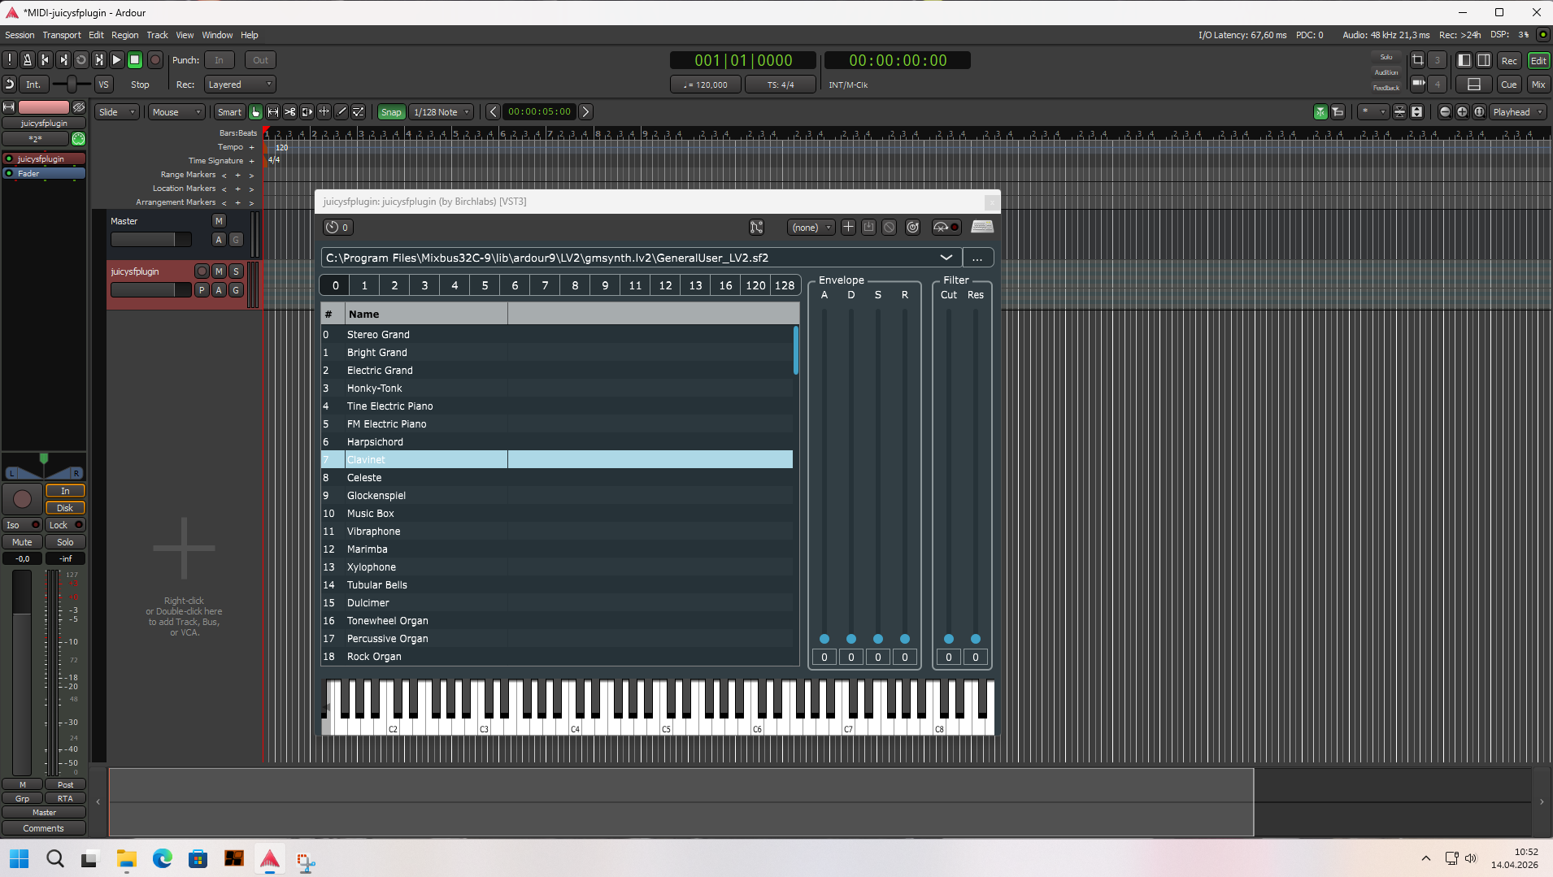
Task: Select Vibraphone preset in the list
Action: point(373,532)
